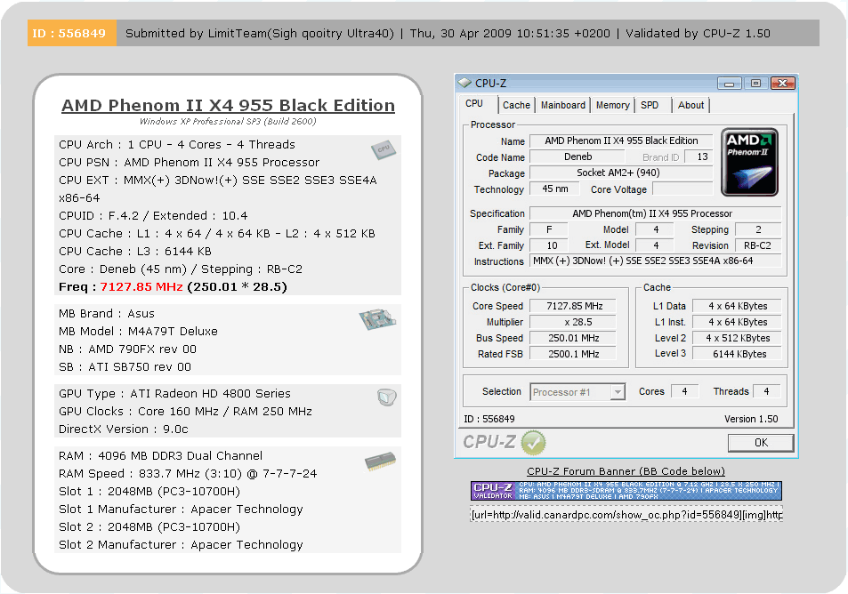Click the L1 Inst. cache value
848x594 pixels.
[737, 322]
